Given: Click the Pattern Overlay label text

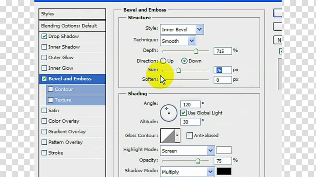Looking at the screenshot, I should 66,142.
